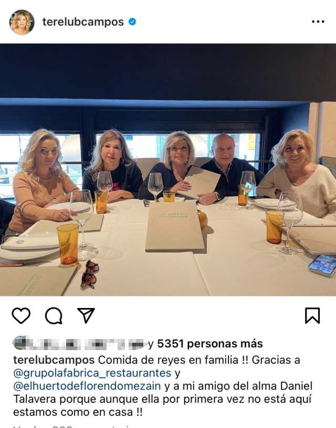336x428 pixels.
Task: Click the caption text Comida de reyes
Action: tap(142, 360)
